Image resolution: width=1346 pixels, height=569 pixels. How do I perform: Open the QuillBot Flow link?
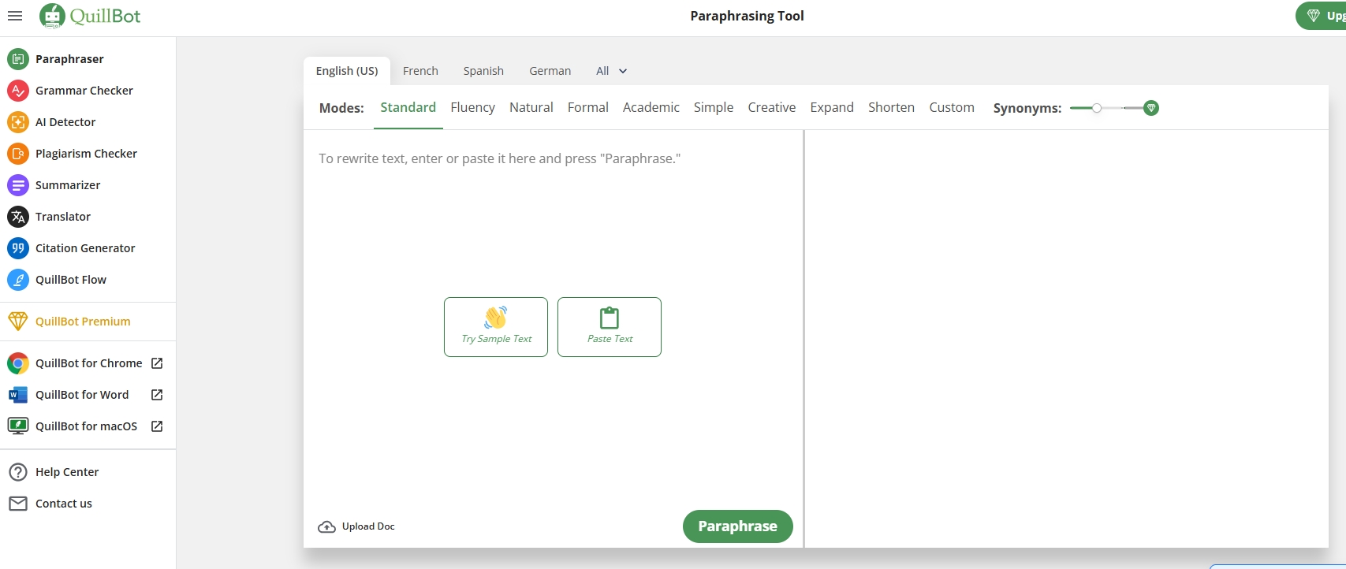pyautogui.click(x=71, y=280)
